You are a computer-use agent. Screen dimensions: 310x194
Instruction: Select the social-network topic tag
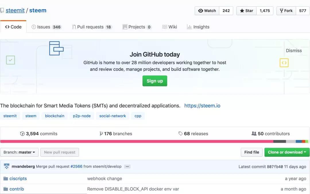click(x=113, y=116)
